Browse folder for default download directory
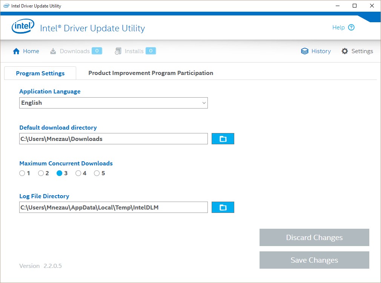Screen dimensions: 381x283 223,139
